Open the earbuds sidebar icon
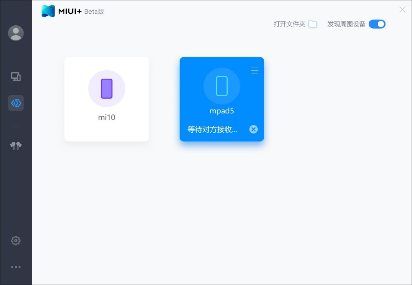The image size is (412, 285). point(16,146)
